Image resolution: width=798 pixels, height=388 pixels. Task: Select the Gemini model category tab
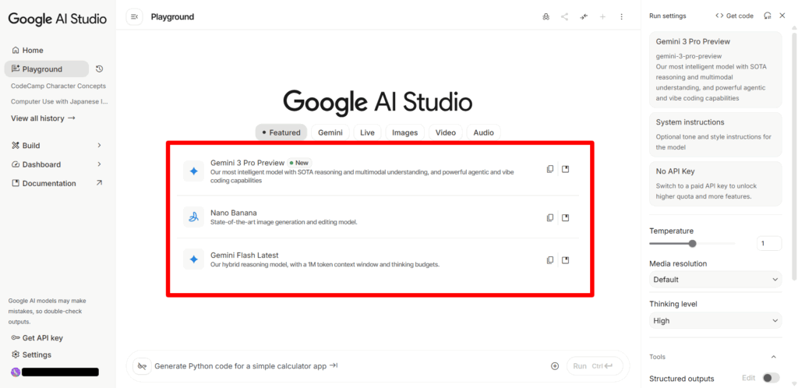point(330,132)
